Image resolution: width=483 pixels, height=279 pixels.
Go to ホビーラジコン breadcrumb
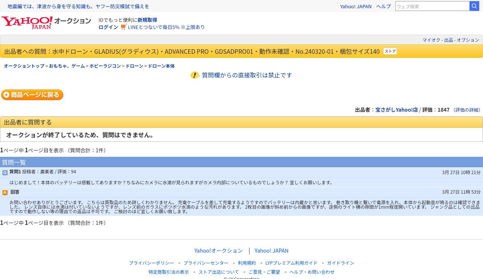(105, 66)
